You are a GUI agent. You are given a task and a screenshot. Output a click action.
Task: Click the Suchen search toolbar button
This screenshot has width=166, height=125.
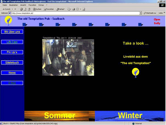tap(37, 9)
